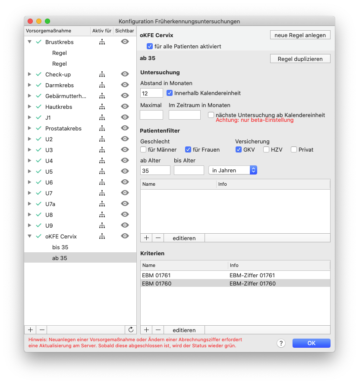Viewport: 359px width, 384px height.
Task: Click the hierarchy icon for Check-up
Action: pos(102,74)
